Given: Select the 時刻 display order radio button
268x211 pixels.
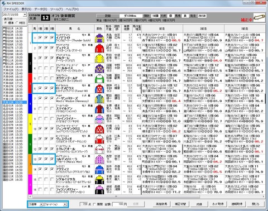Looking at the screenshot, I should pos(17,23).
